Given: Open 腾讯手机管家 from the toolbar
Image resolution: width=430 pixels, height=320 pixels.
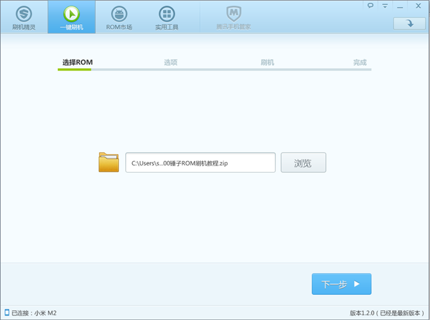Looking at the screenshot, I should point(234,17).
